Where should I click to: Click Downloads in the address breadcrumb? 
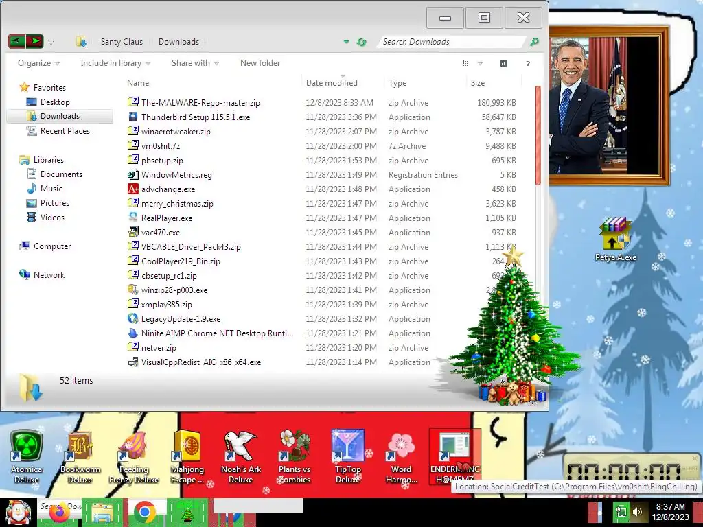[178, 42]
